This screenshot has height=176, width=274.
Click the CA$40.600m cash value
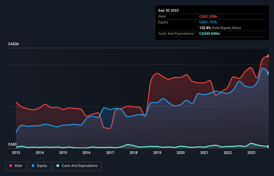pos(210,33)
